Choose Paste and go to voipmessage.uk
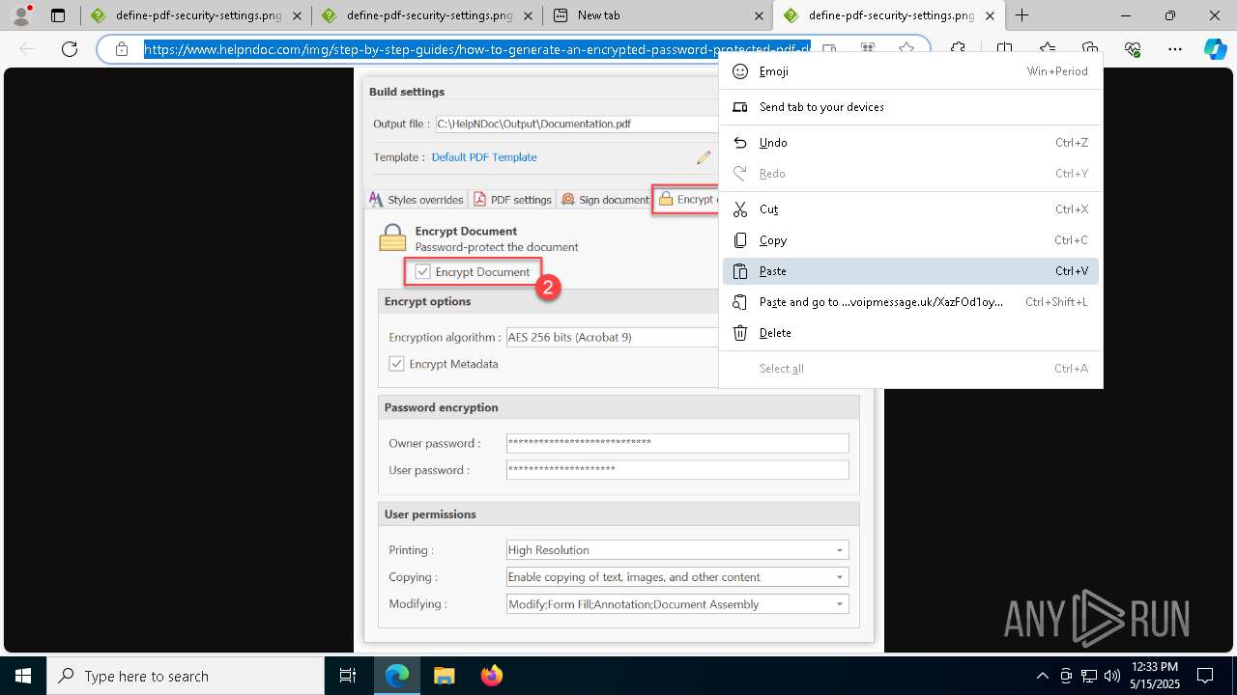 910,302
